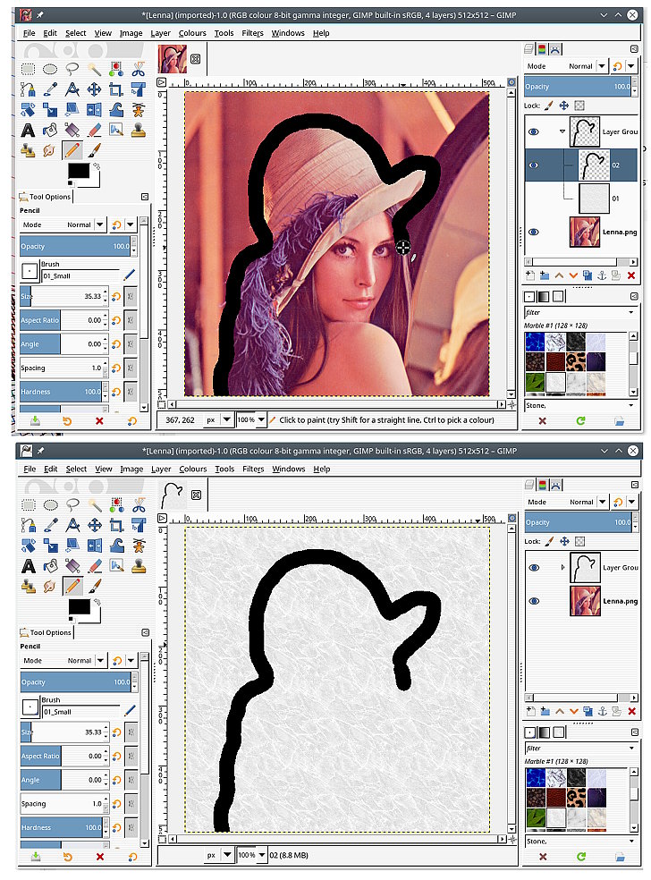This screenshot has width=651, height=880.
Task: Open pattern tag 'Stone,' dropdown in top window
Action: point(580,405)
